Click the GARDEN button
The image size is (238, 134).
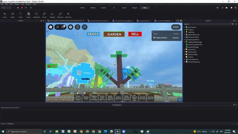tap(114, 34)
